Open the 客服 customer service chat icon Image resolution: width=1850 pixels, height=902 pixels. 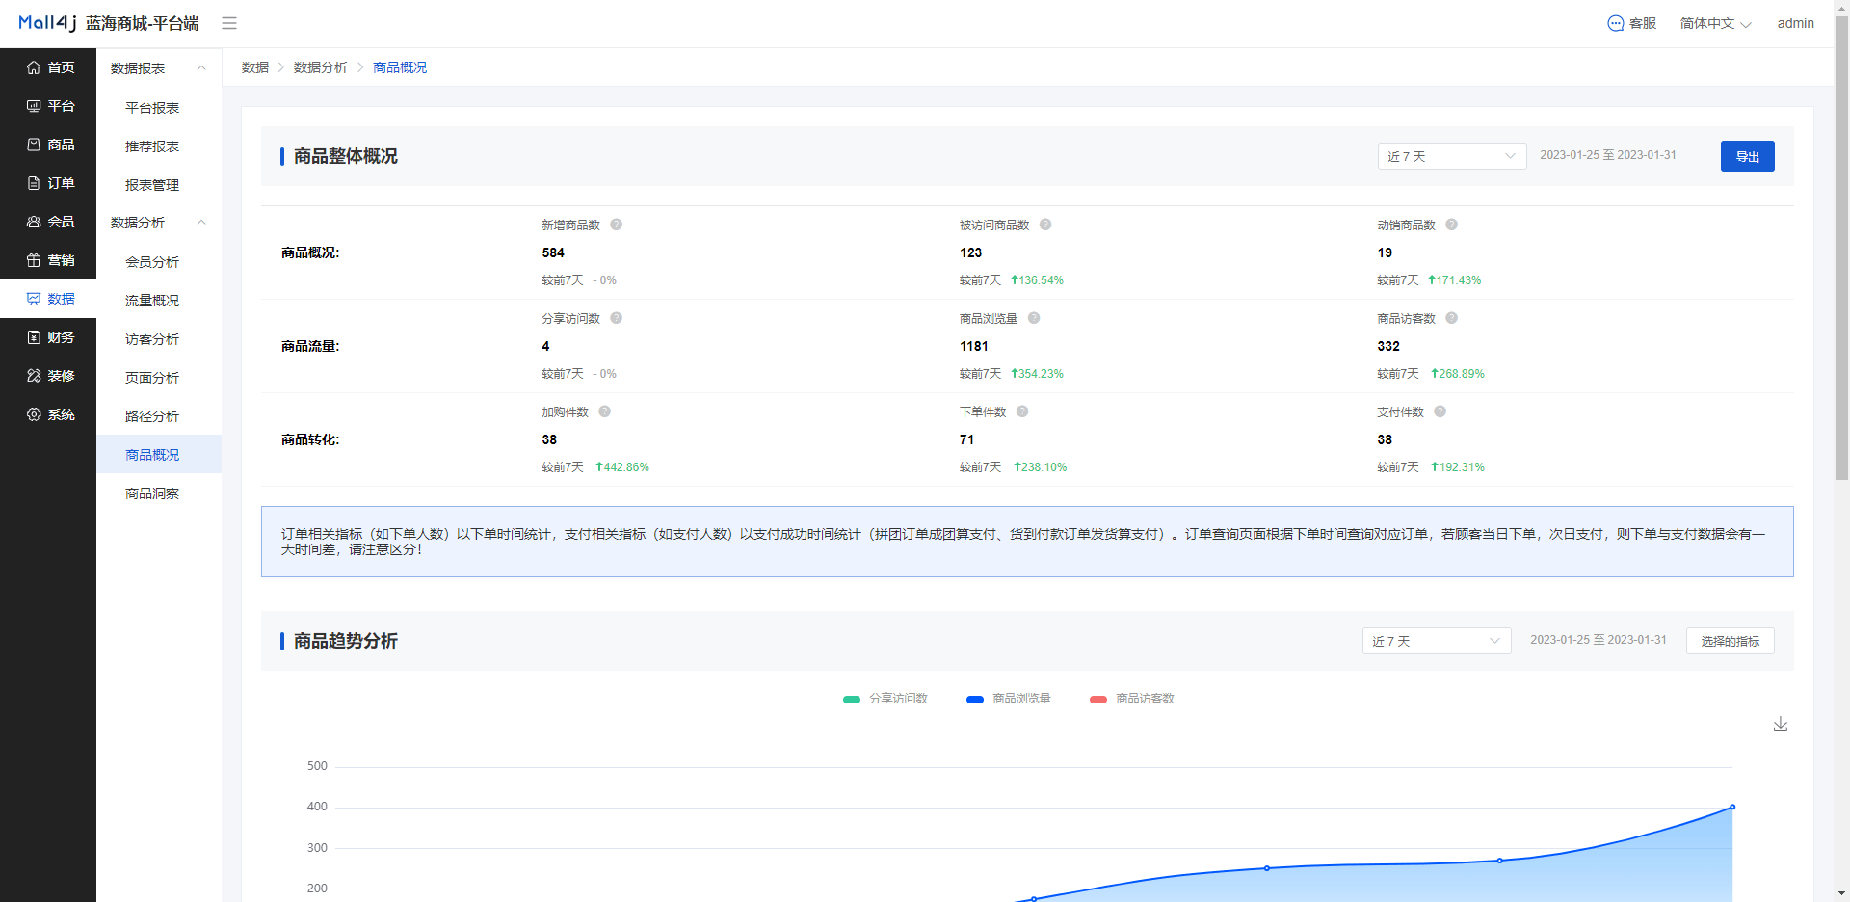(1616, 23)
